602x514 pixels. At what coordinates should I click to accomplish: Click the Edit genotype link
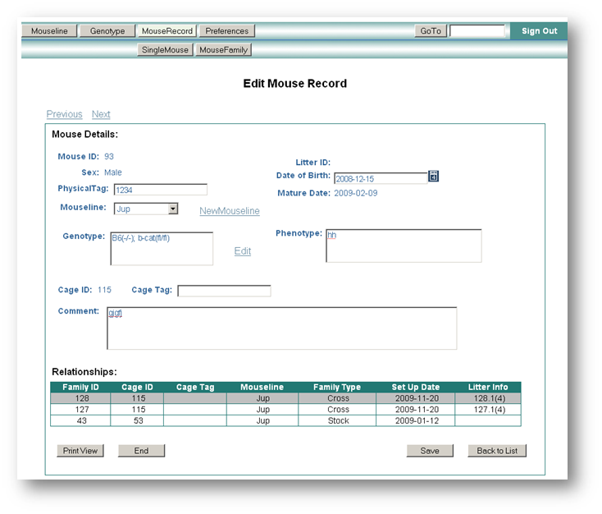click(243, 251)
